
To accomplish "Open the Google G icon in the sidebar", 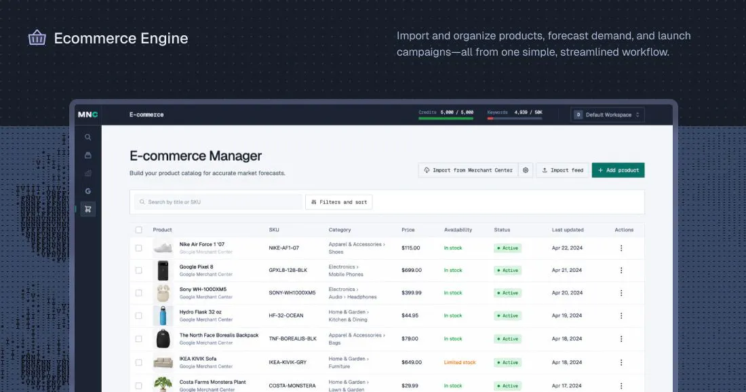I will (88, 191).
